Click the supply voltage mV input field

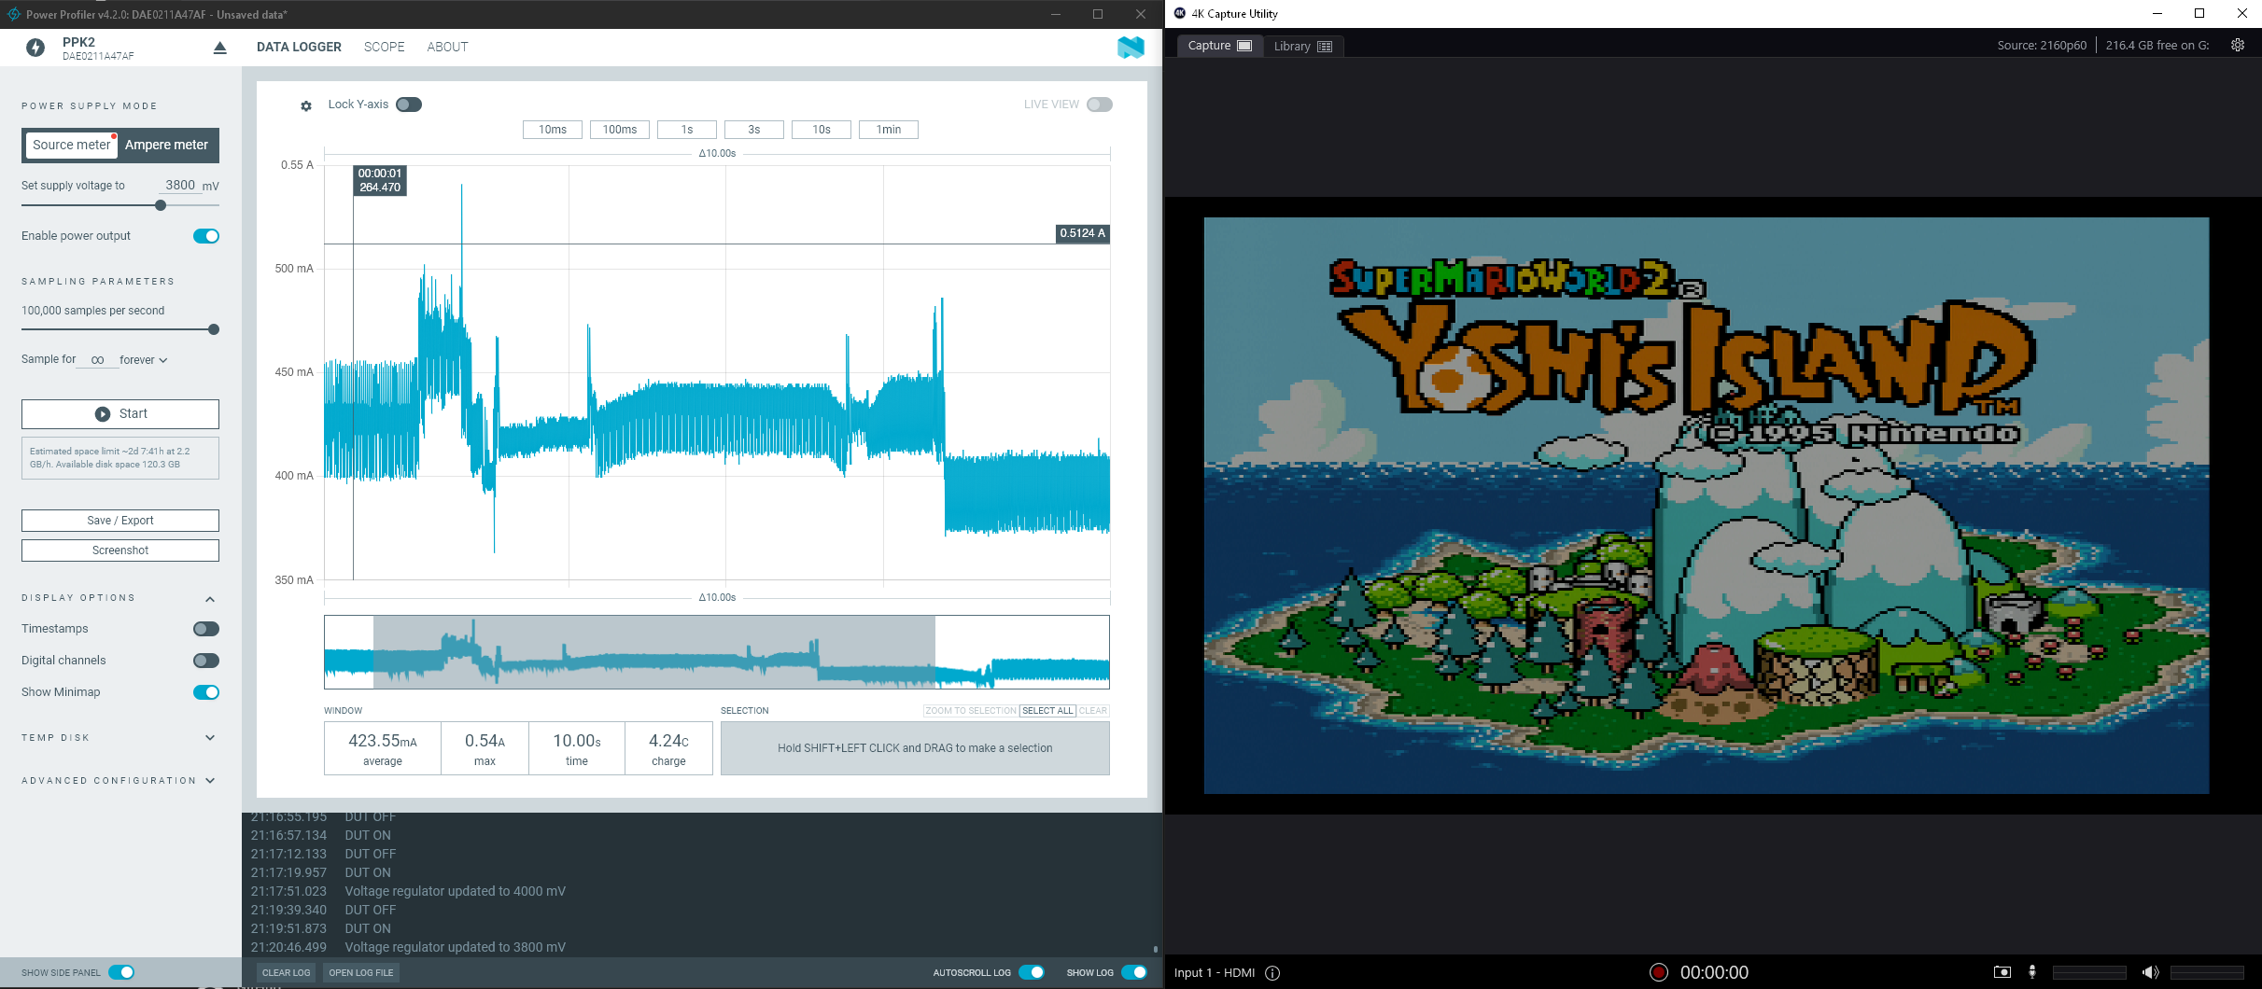(x=179, y=186)
